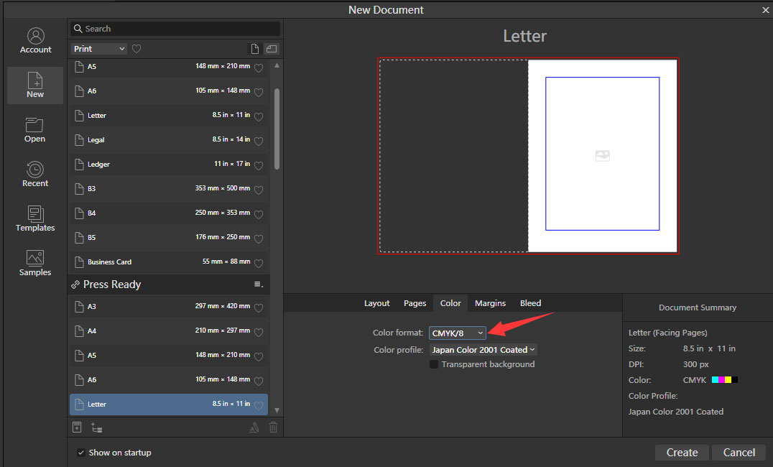
Task: Click the Cancel button
Action: tap(739, 453)
